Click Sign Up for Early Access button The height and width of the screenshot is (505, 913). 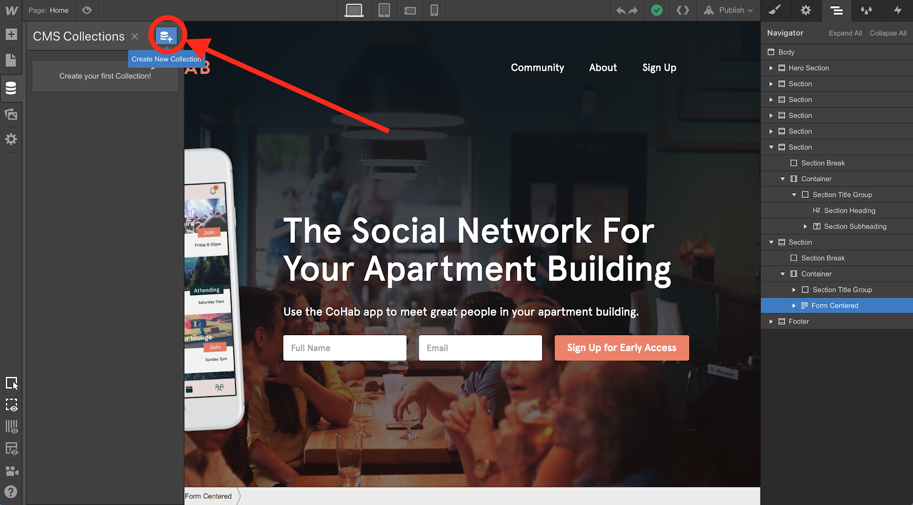(x=622, y=348)
